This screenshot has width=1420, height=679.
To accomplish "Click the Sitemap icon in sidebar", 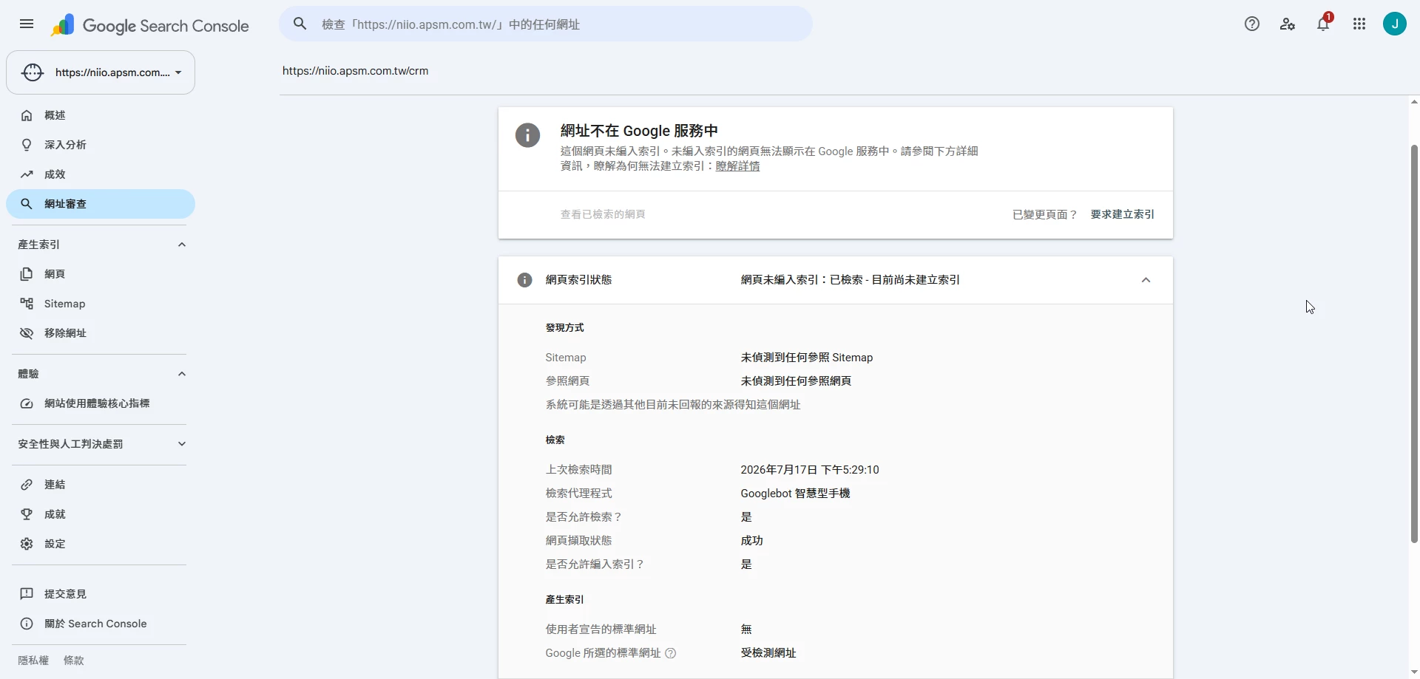I will click(x=27, y=304).
